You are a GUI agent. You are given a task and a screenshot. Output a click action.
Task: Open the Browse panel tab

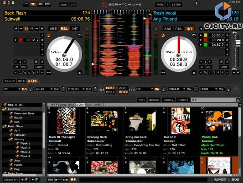tap(154, 100)
